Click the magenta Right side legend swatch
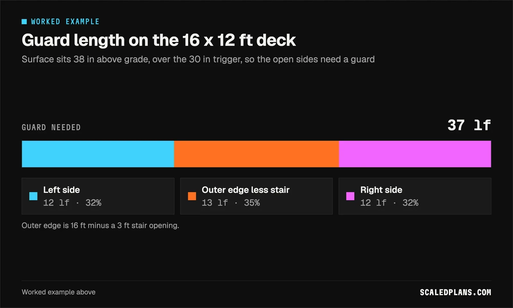 350,196
